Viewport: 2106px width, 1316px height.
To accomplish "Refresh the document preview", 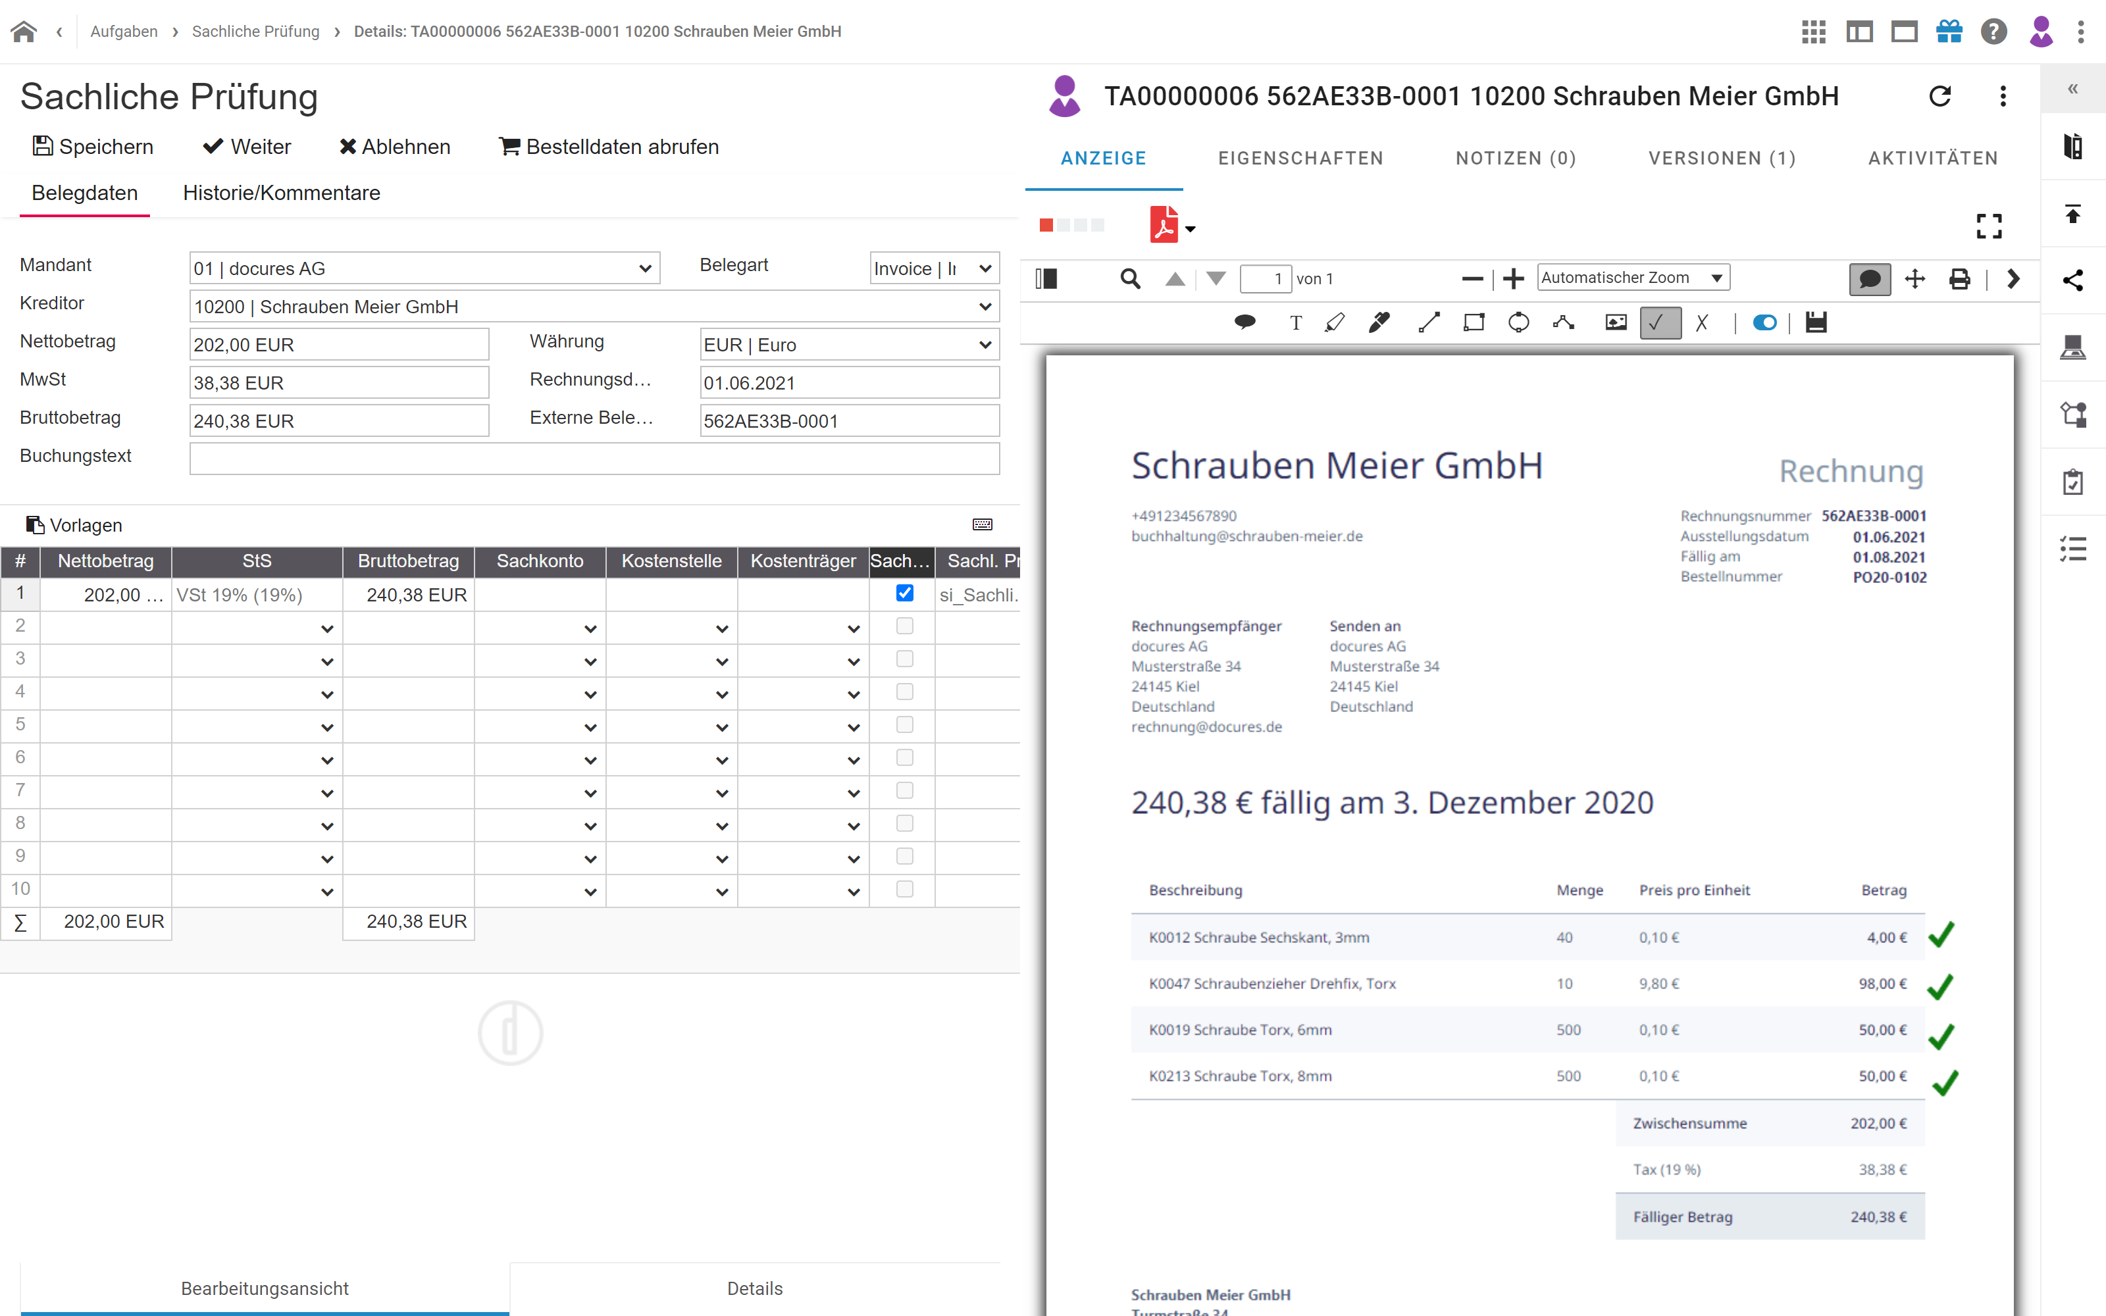I will pos(1939,96).
